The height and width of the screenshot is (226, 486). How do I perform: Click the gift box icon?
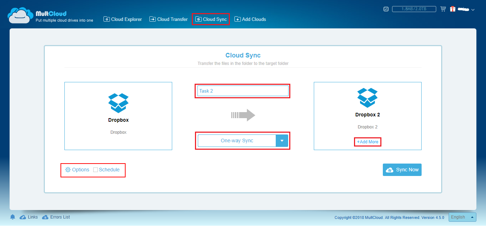tap(453, 9)
